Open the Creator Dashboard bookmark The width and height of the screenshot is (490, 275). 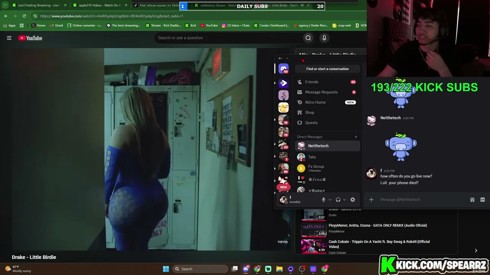[x=271, y=26]
